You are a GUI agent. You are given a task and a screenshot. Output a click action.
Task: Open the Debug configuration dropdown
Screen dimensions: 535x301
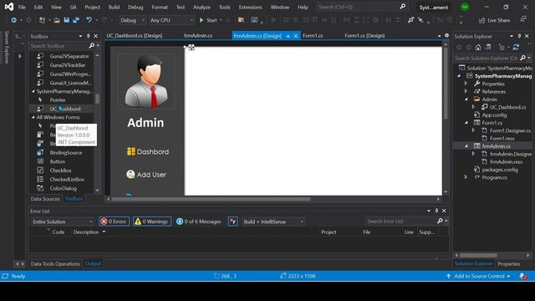(x=132, y=20)
